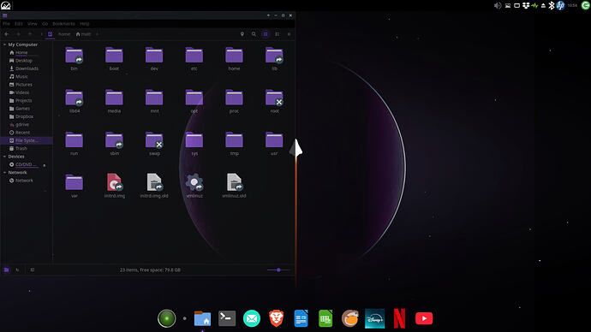Open the bin folder

coord(74,56)
